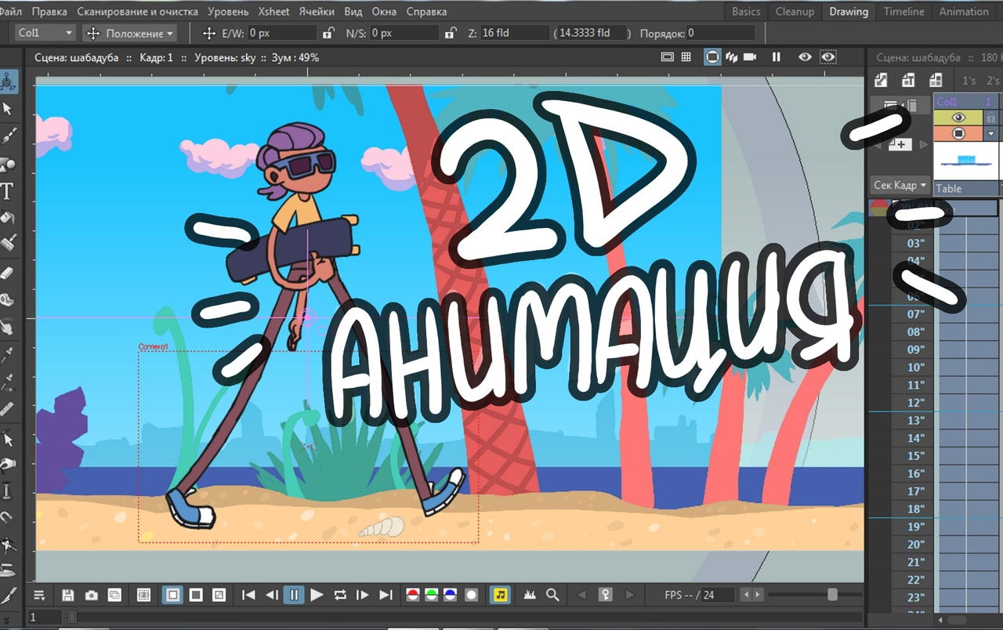Click the zoom magnifier icon in playback bar
1003x630 pixels.
pos(552,596)
